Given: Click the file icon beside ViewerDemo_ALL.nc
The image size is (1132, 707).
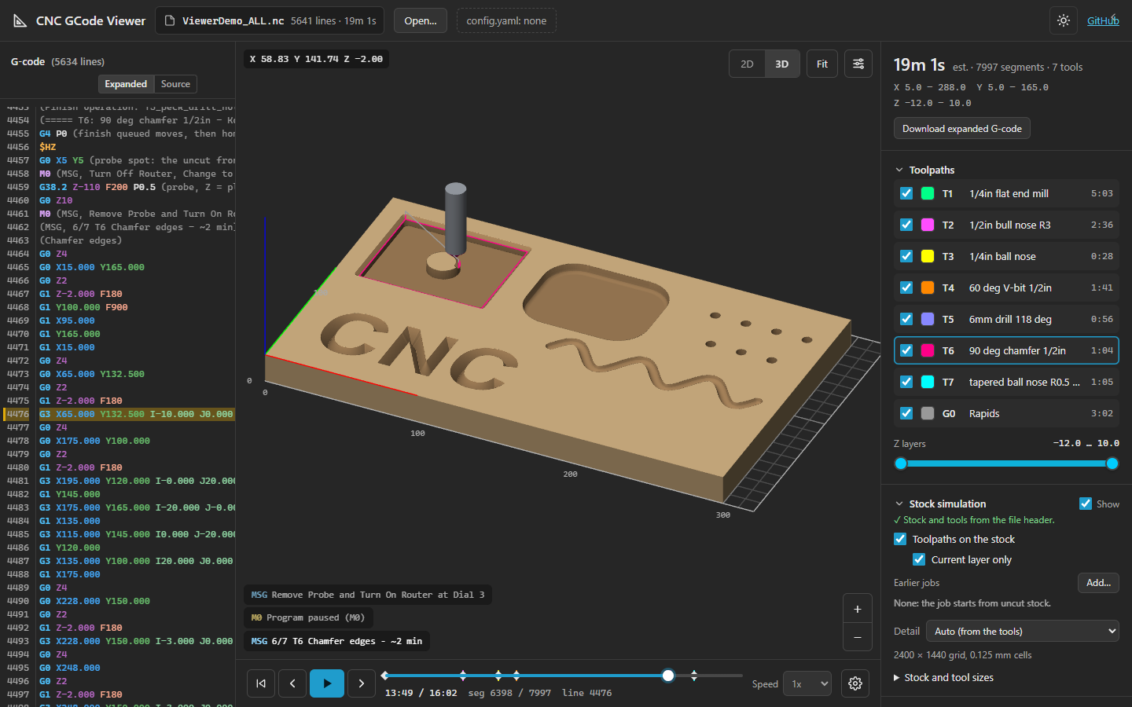Looking at the screenshot, I should pyautogui.click(x=170, y=21).
